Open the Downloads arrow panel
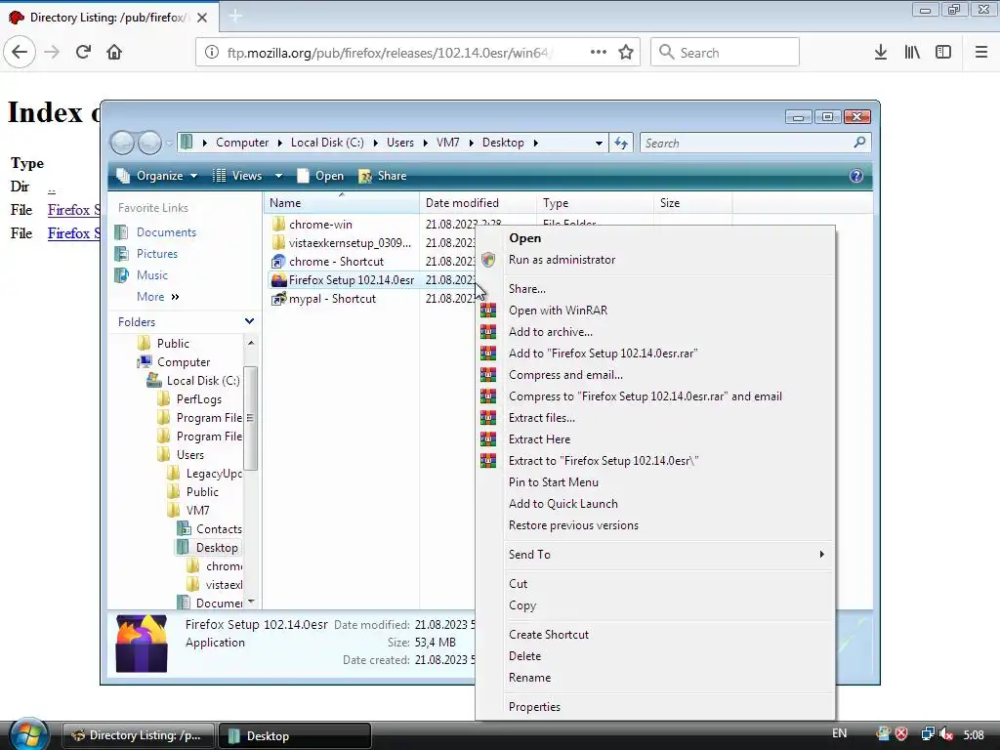 coord(881,52)
